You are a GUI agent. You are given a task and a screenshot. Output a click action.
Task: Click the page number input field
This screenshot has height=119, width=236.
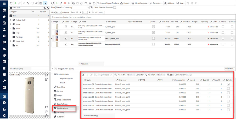pos(85,12)
